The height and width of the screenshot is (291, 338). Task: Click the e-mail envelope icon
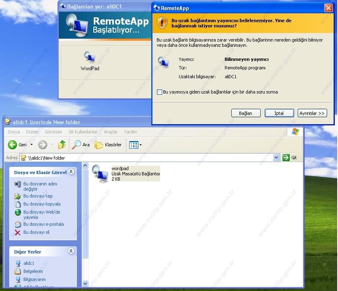point(18,224)
